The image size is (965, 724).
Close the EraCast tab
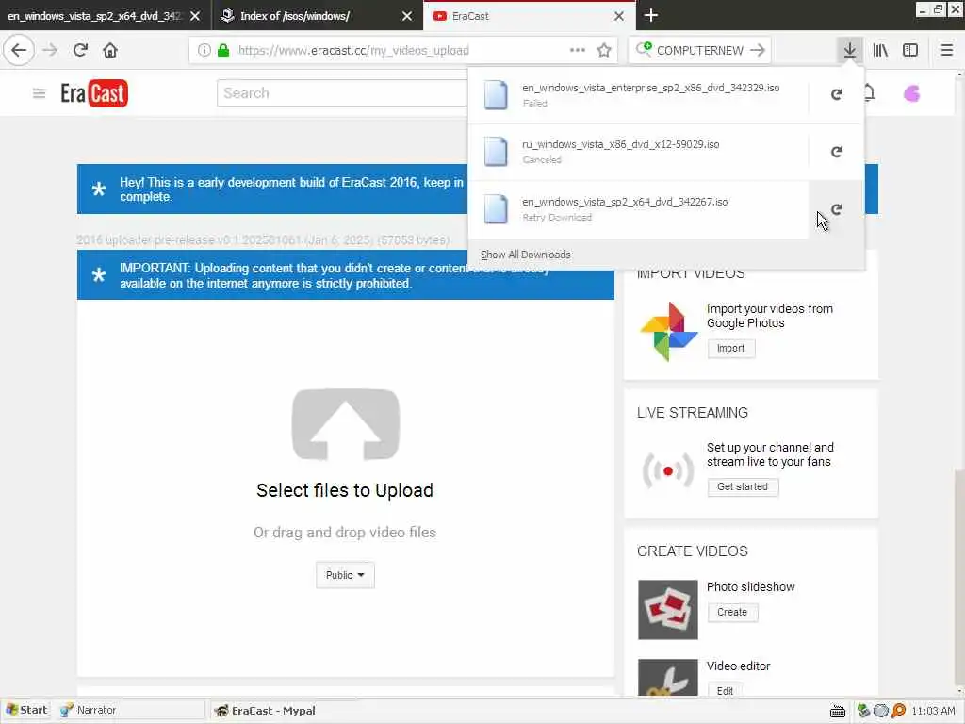(619, 16)
